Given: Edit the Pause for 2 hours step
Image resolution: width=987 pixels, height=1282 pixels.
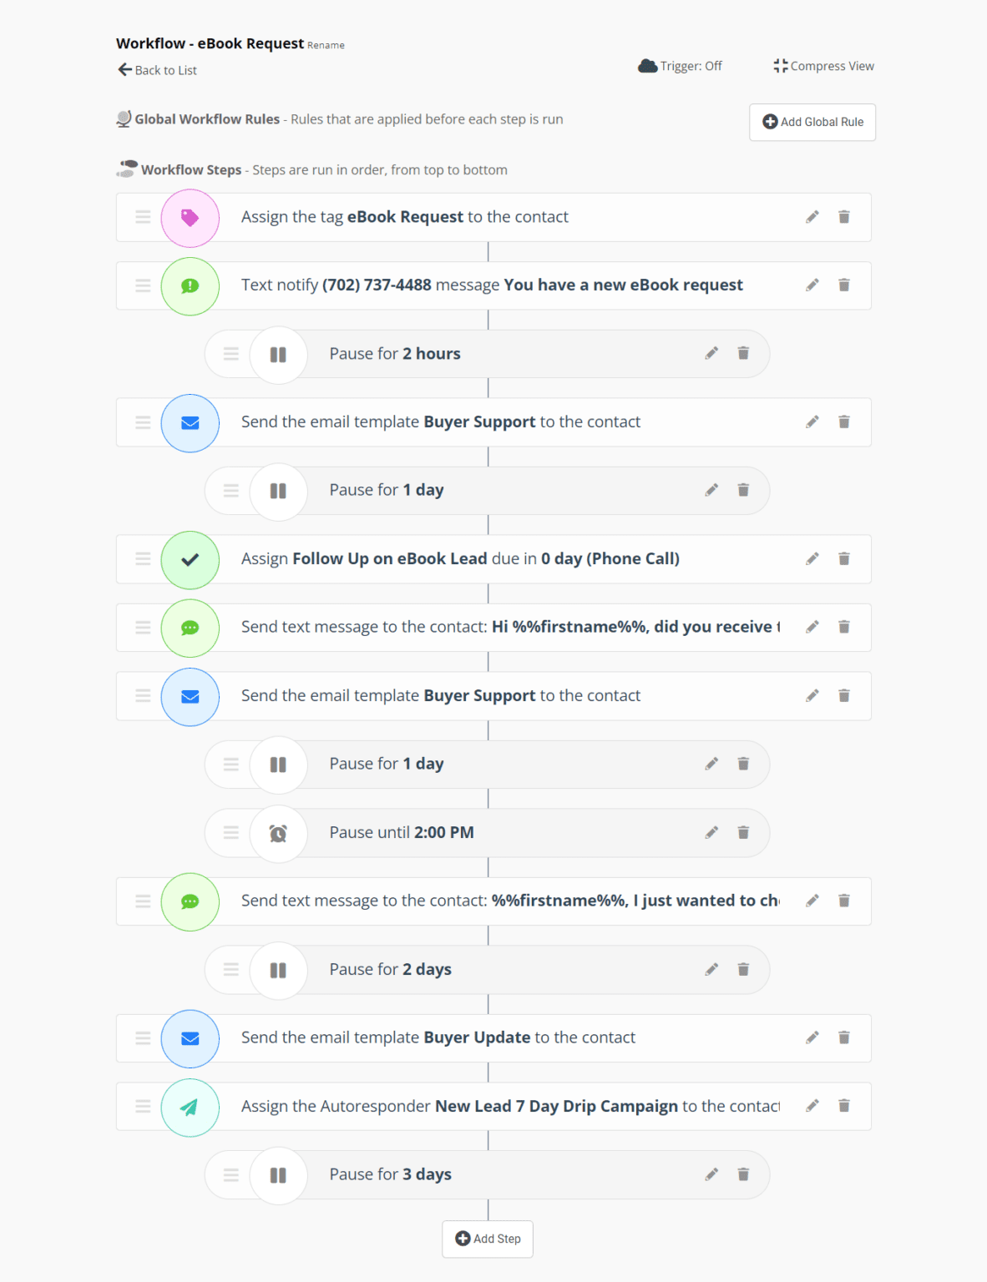Looking at the screenshot, I should point(711,353).
